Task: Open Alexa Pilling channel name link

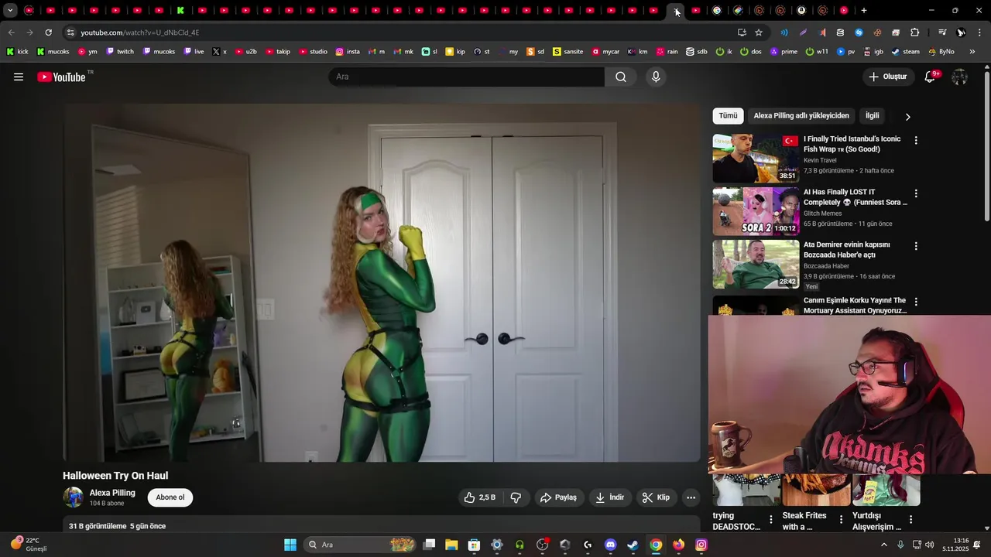Action: click(x=112, y=493)
